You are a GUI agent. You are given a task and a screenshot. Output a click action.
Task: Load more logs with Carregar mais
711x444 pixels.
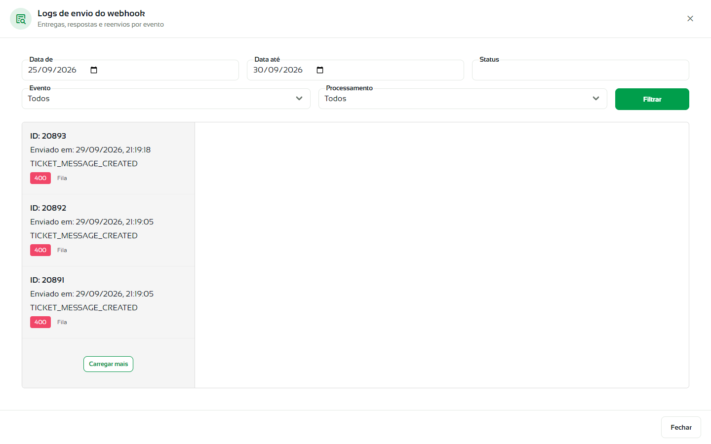coord(108,364)
